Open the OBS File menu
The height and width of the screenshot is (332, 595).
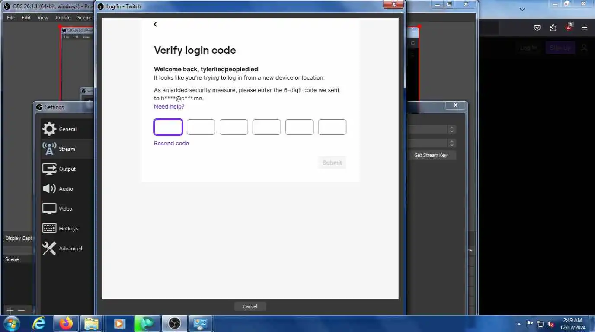point(11,18)
